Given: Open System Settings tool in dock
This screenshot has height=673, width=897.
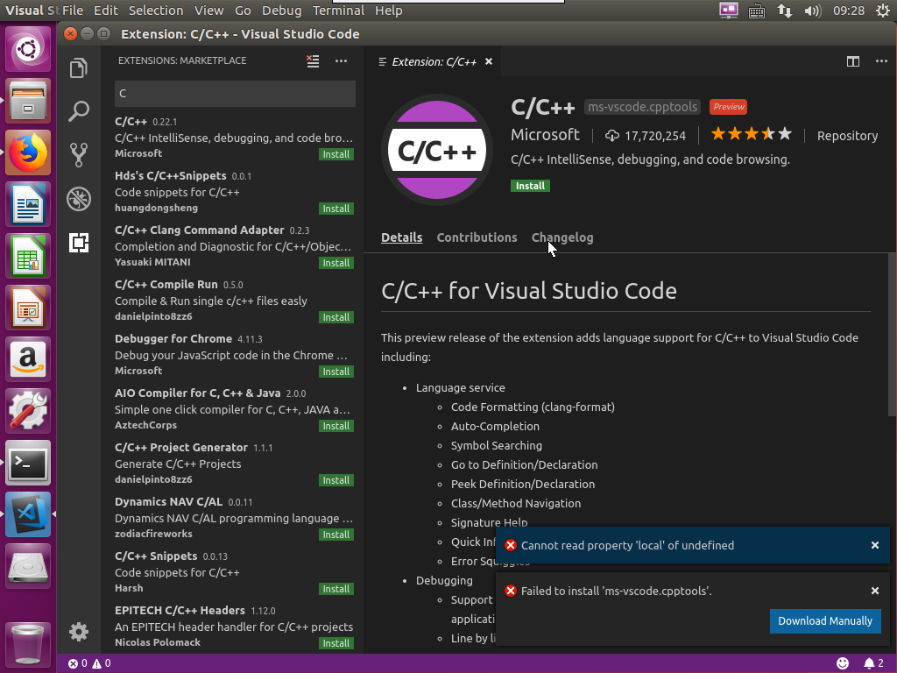Looking at the screenshot, I should coord(27,410).
